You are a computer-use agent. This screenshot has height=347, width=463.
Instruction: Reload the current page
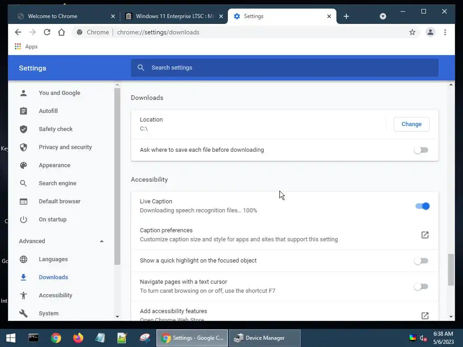coord(47,32)
